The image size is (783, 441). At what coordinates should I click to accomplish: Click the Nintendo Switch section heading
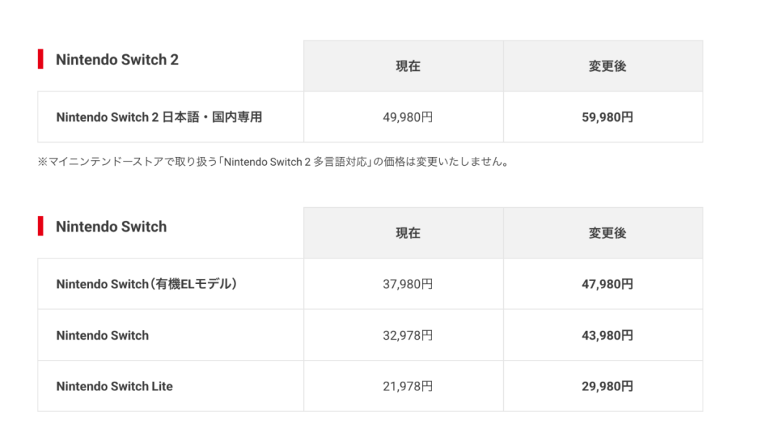coord(111,227)
